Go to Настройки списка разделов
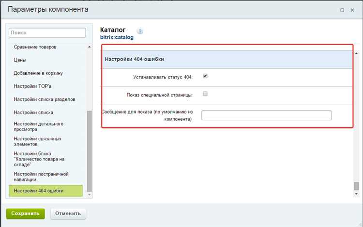The width and height of the screenshot is (363, 227). click(x=45, y=99)
